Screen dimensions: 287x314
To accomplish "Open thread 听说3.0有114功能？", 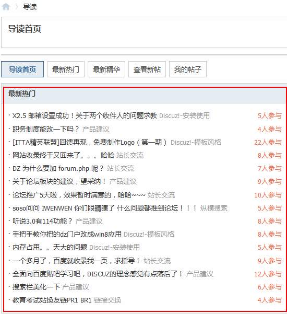I will tap(42, 221).
